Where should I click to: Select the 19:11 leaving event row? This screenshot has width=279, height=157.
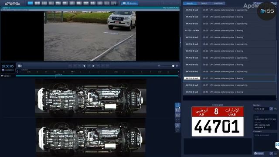click(x=229, y=51)
